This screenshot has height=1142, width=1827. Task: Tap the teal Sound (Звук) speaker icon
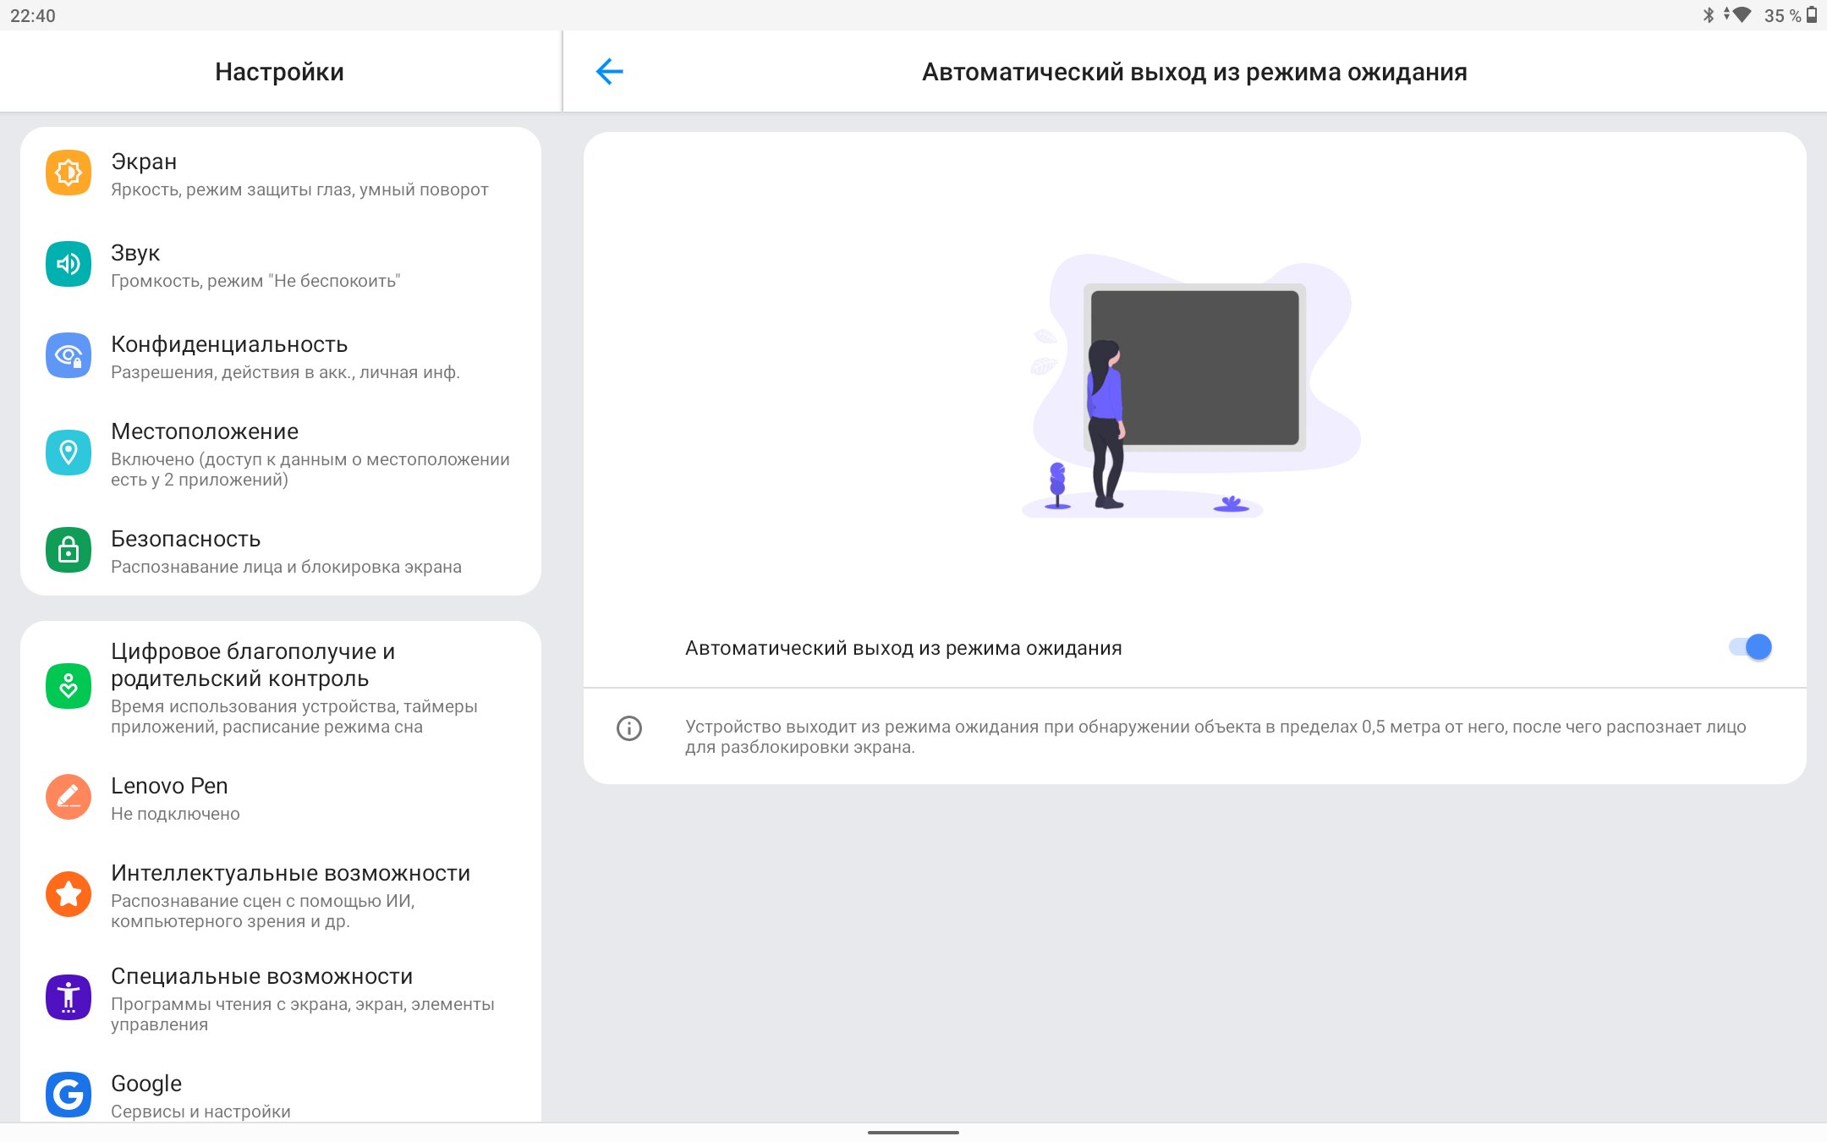tap(69, 265)
